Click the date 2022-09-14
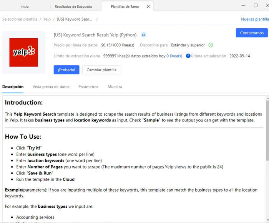 pyautogui.click(x=240, y=56)
